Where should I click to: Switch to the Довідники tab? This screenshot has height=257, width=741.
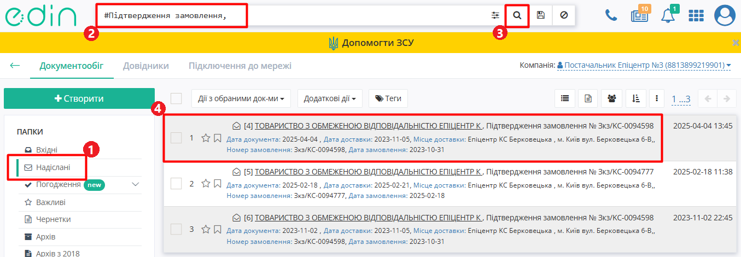point(146,66)
